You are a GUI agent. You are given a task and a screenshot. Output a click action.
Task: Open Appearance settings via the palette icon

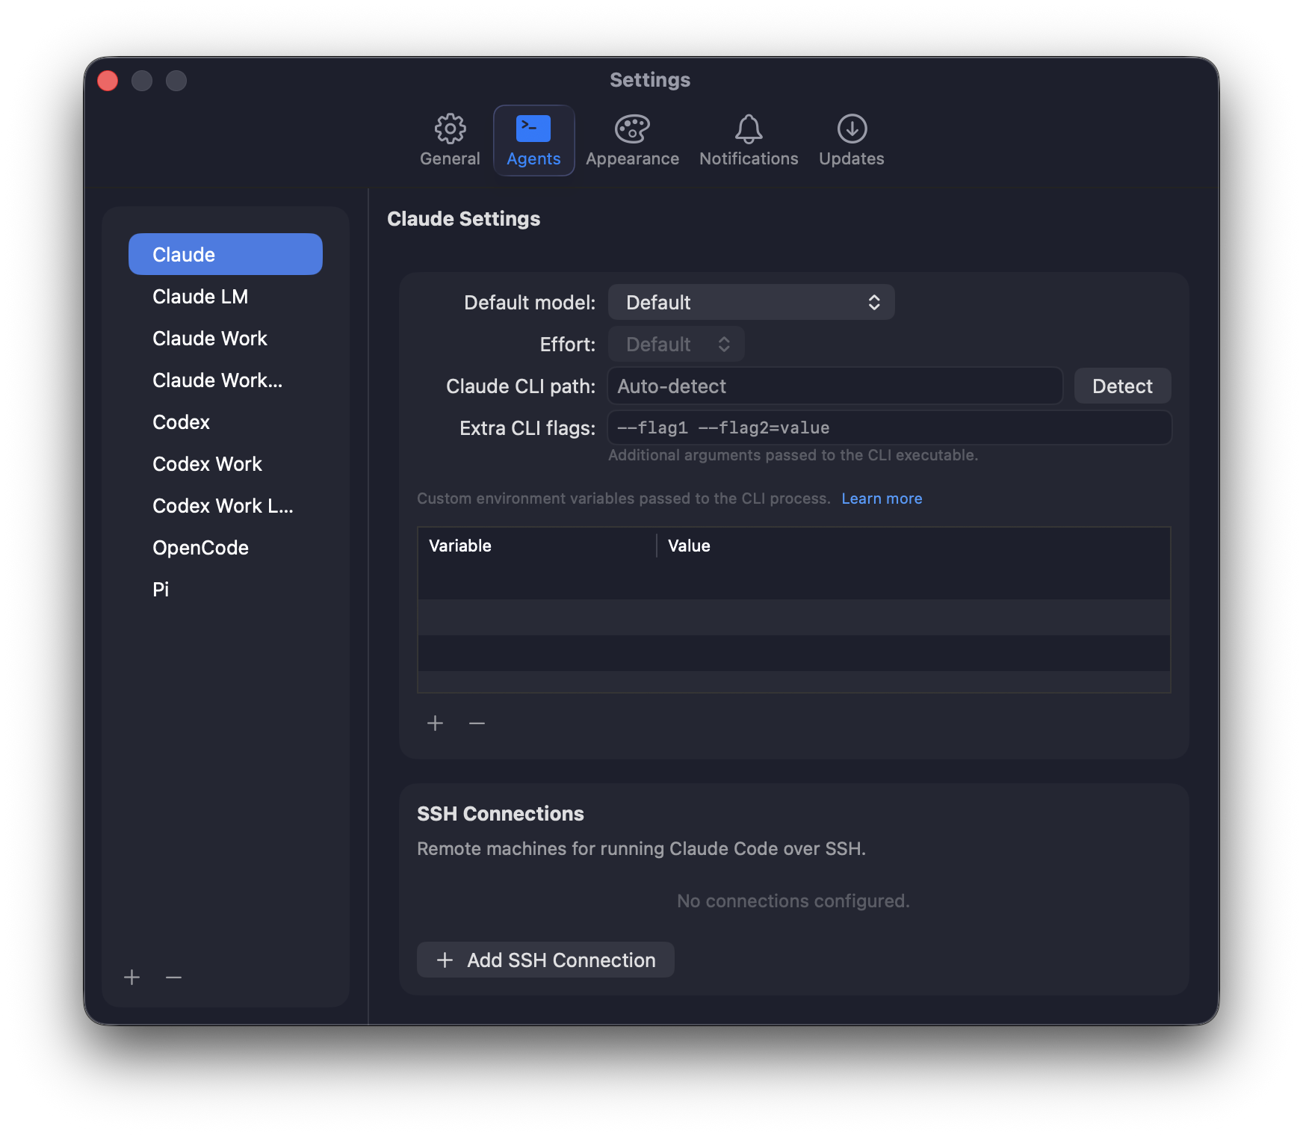click(x=631, y=141)
